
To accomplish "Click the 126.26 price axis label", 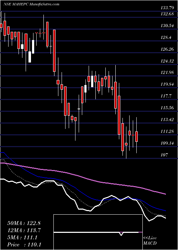I will click(x=167, y=49).
